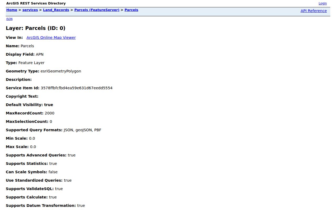Open ArcGIS Online Map Viewer link
Screen dimensions: 336x210
(51, 38)
